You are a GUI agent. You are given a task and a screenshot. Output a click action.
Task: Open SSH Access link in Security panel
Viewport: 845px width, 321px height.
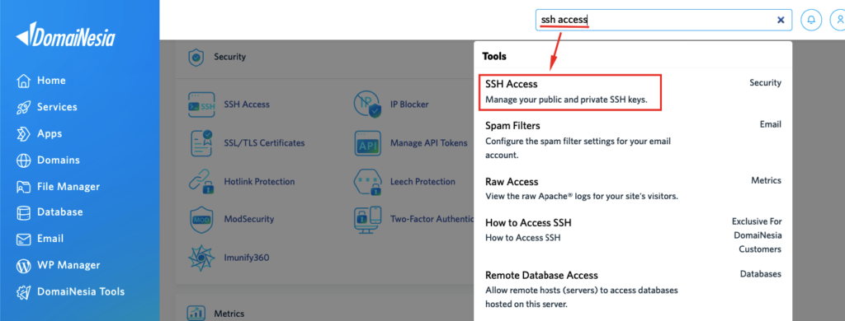247,105
